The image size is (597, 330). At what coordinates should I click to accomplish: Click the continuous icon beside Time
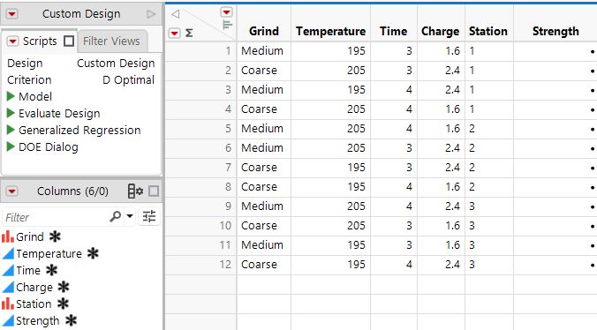click(x=8, y=270)
